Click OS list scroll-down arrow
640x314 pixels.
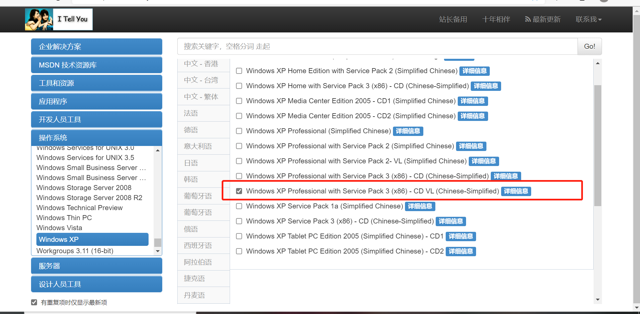[x=158, y=251]
